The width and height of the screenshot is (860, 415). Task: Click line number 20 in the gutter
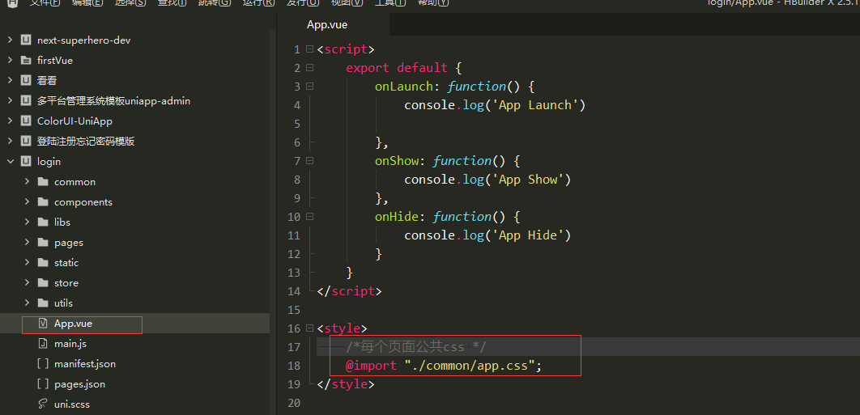(x=294, y=403)
